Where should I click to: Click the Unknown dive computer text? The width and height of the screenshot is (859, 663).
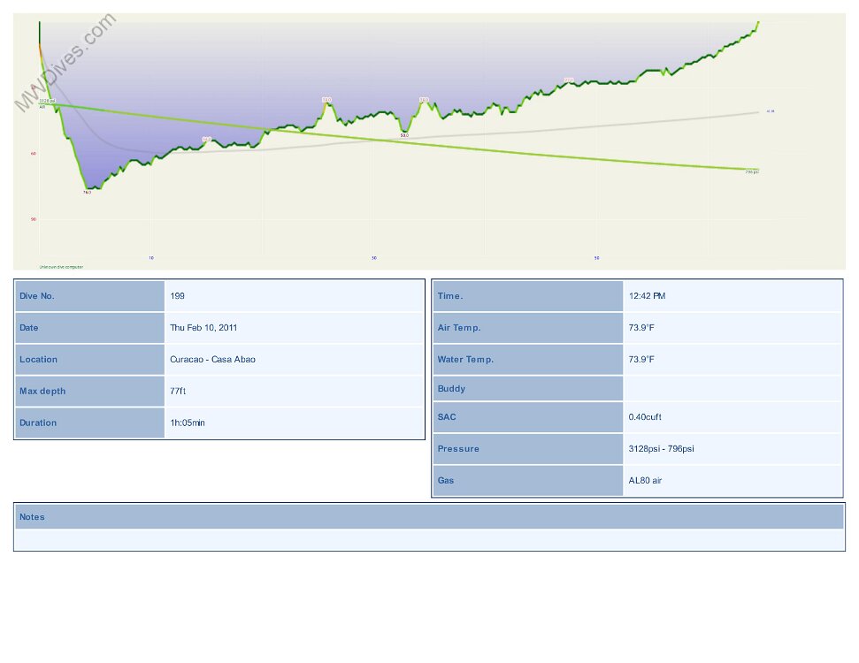(61, 266)
